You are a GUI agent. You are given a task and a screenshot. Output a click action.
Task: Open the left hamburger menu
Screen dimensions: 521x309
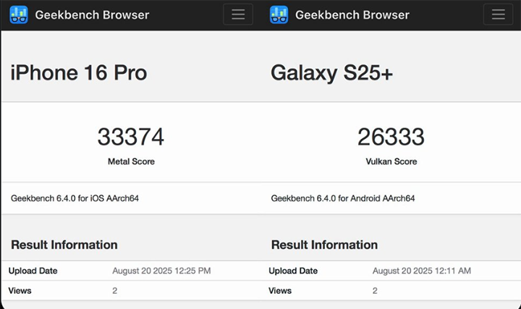[x=238, y=14]
